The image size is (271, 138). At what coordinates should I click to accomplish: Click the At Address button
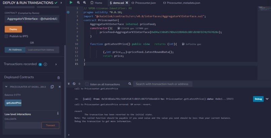[15, 50]
